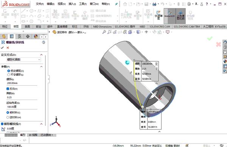Cancel the helix with the red X

8,48
